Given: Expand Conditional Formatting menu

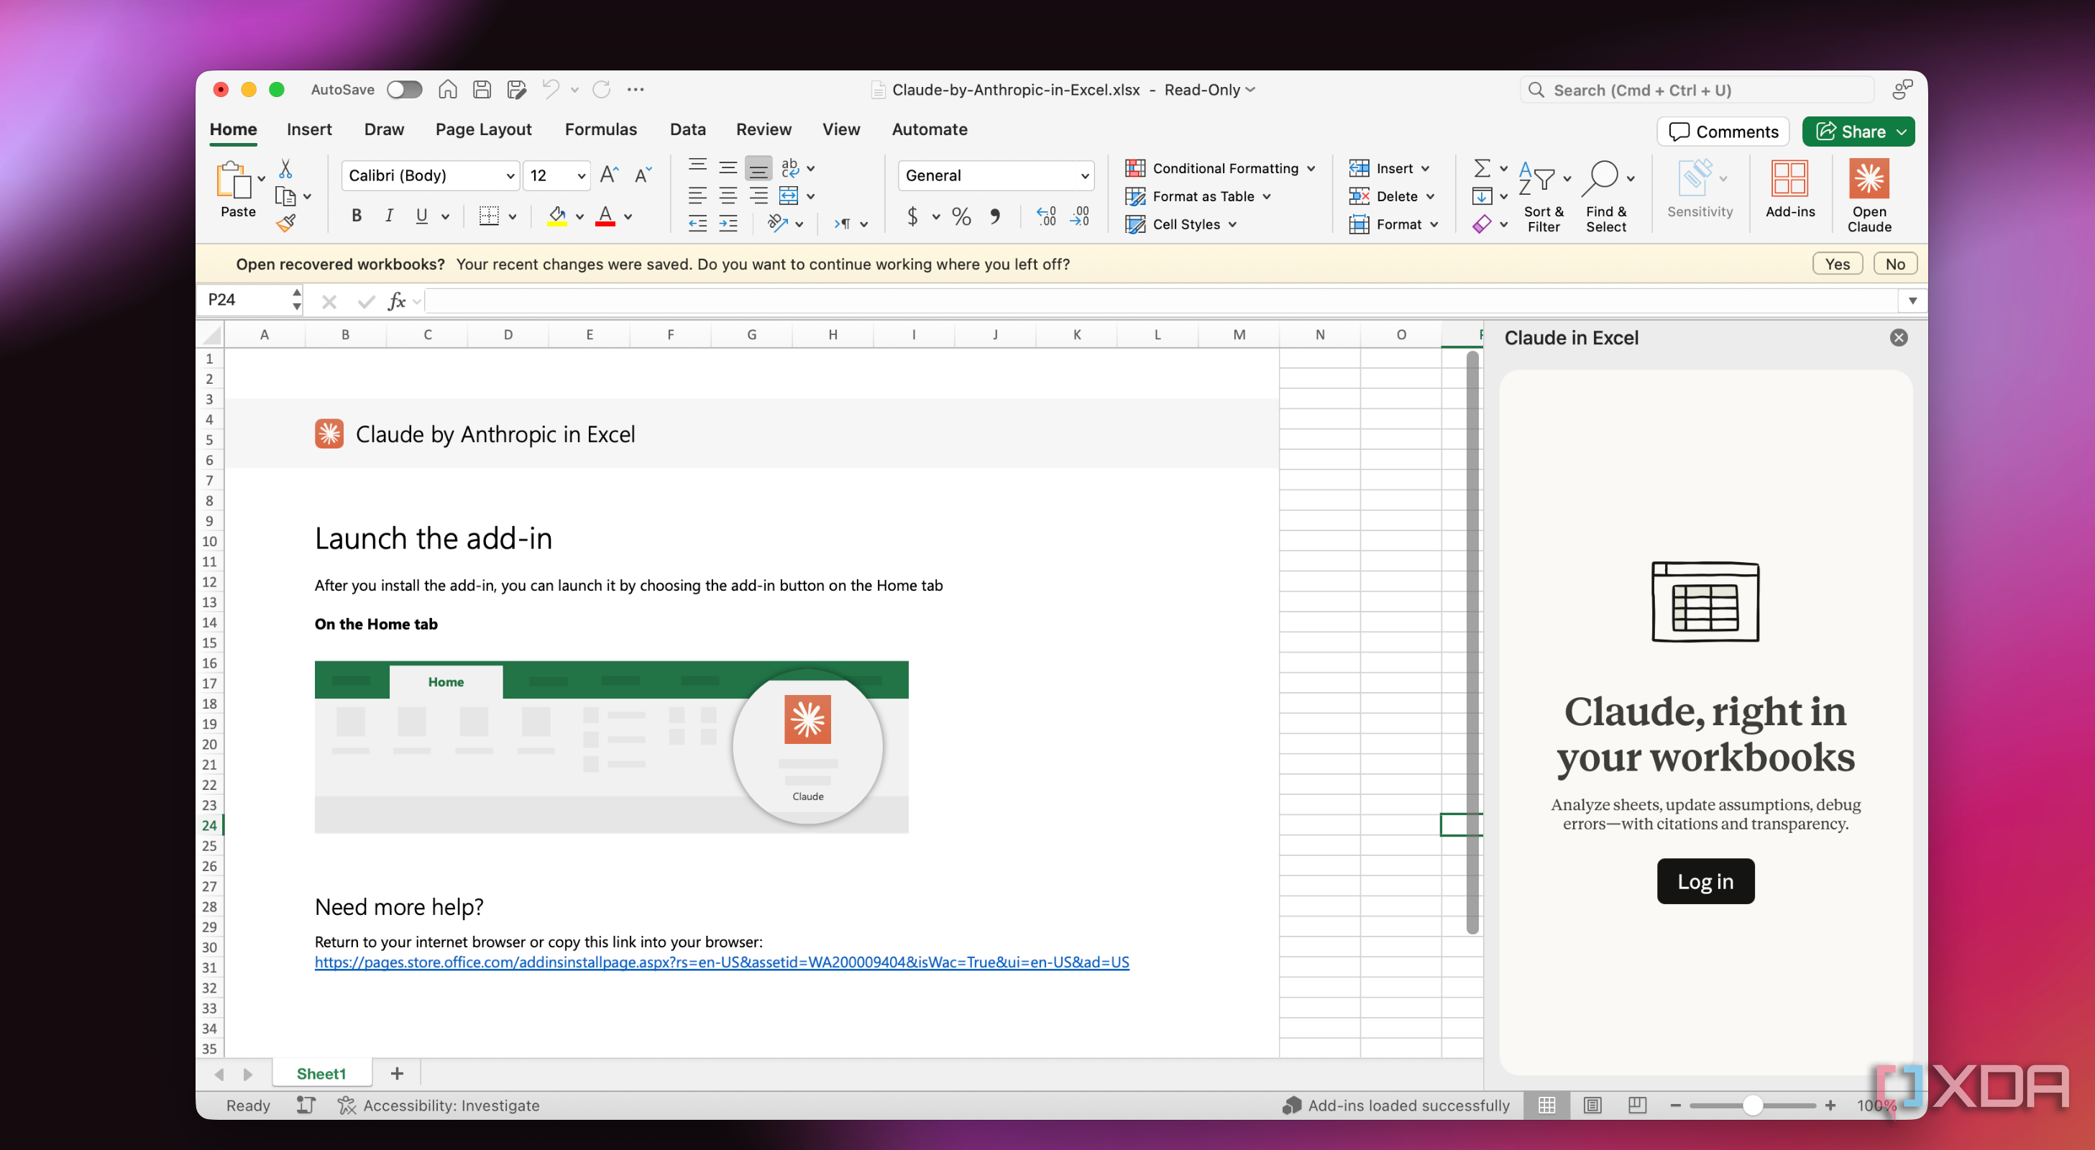Looking at the screenshot, I should point(1220,168).
